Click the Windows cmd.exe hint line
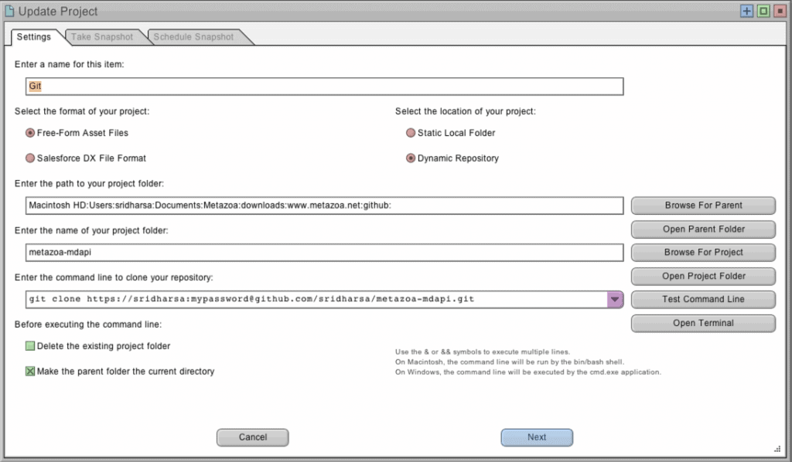792x462 pixels. 527,372
